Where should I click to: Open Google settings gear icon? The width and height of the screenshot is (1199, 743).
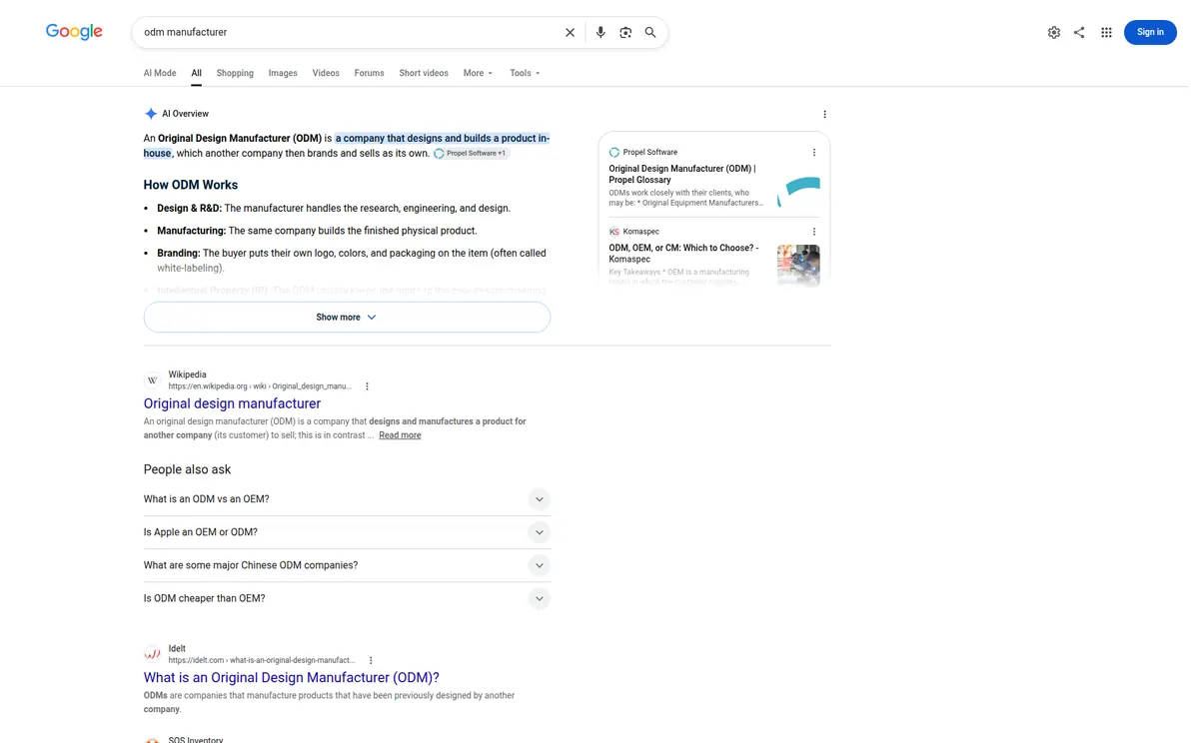(1054, 32)
